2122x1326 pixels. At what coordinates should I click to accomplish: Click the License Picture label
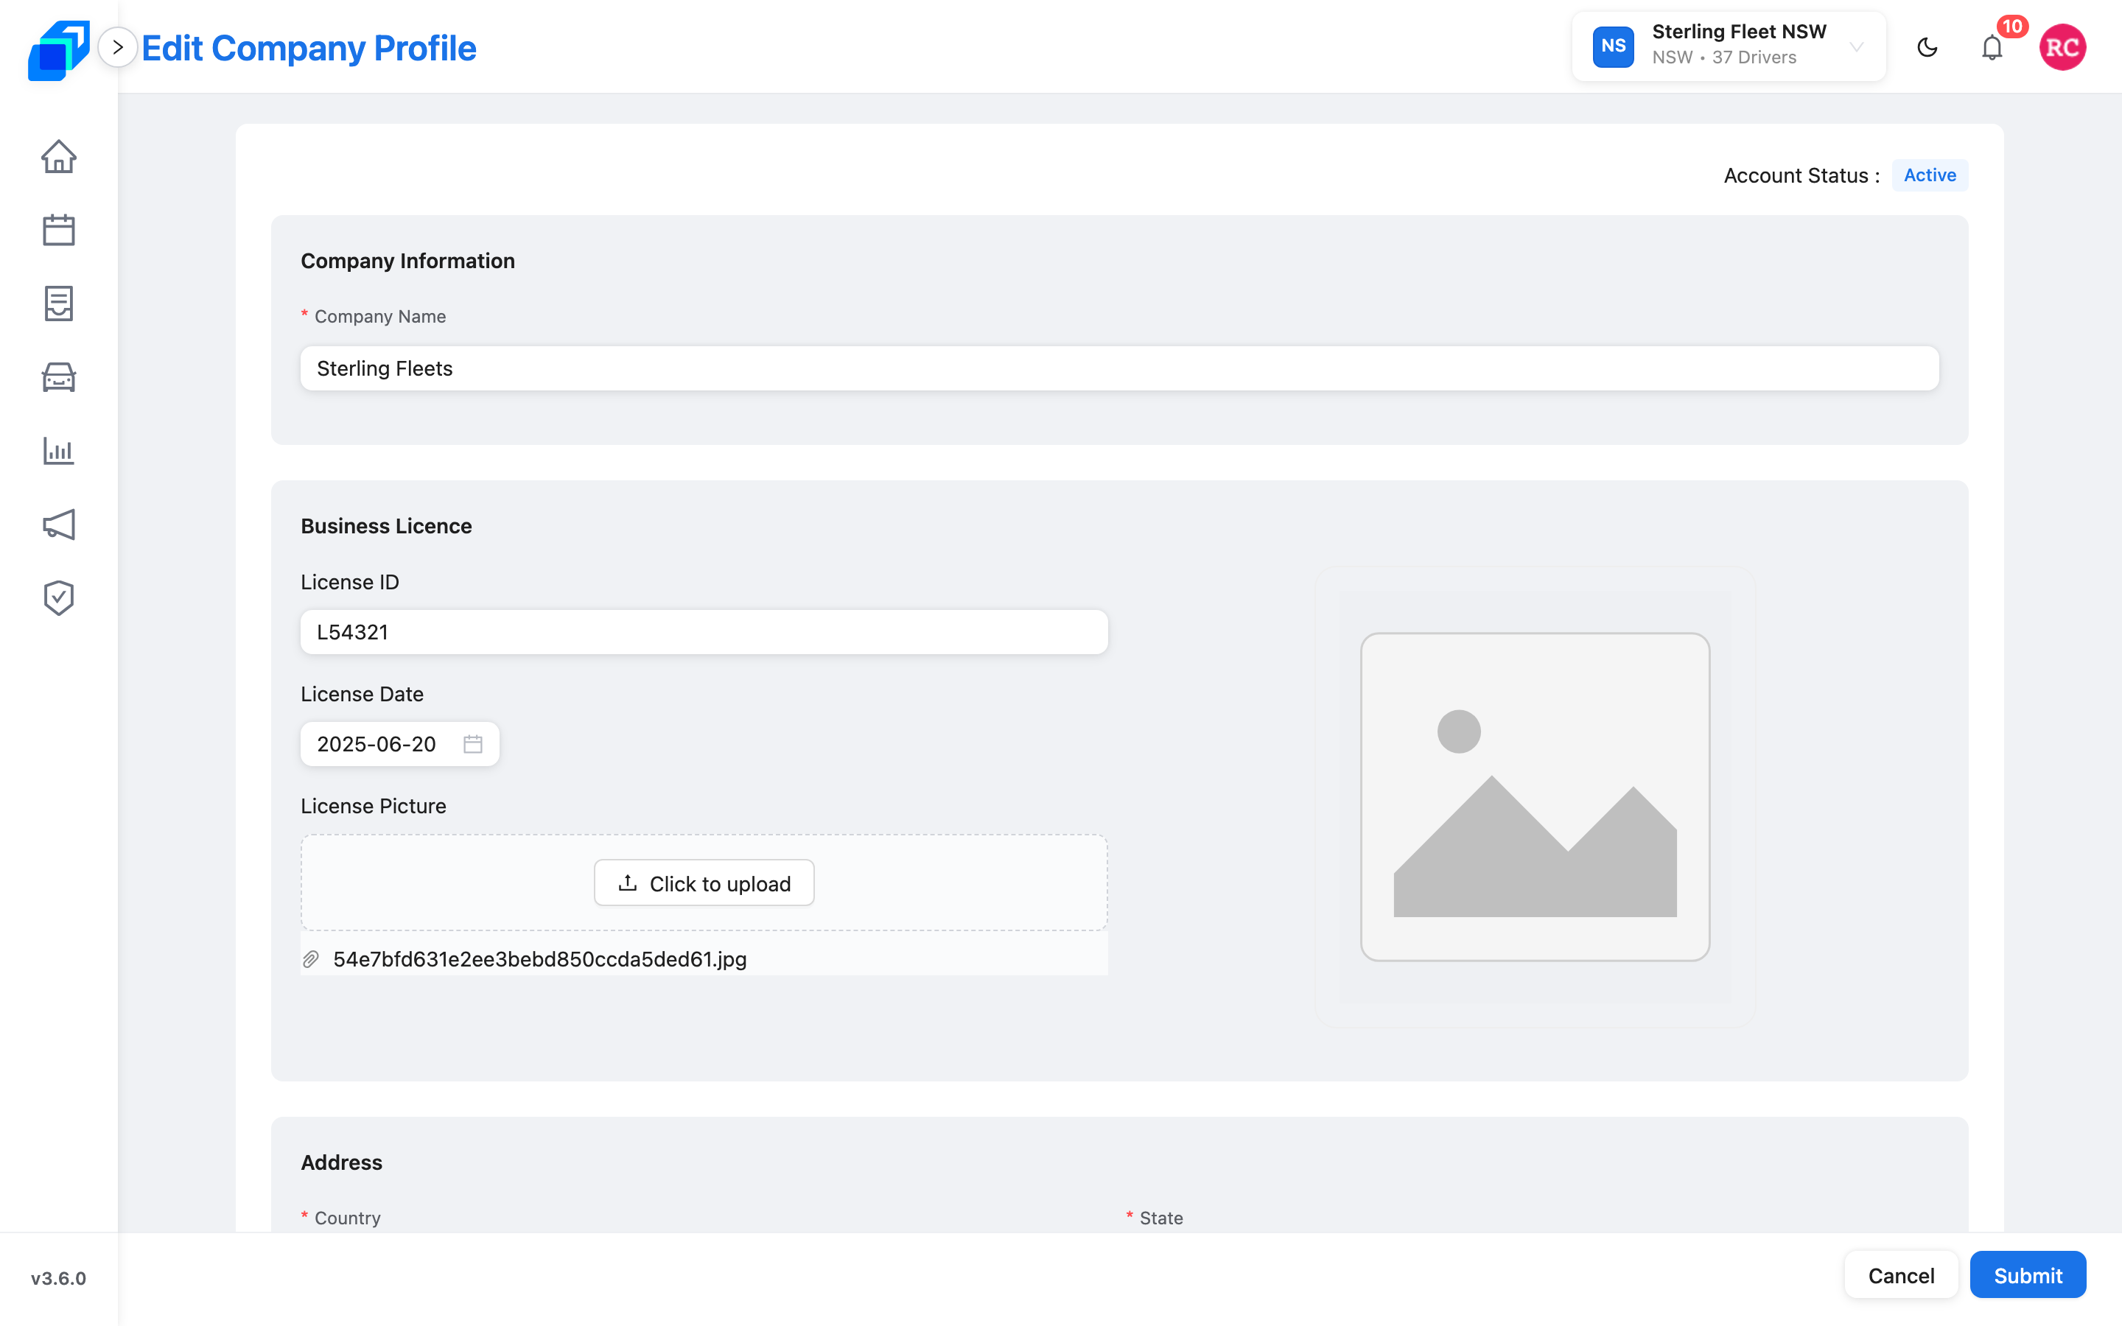click(374, 806)
